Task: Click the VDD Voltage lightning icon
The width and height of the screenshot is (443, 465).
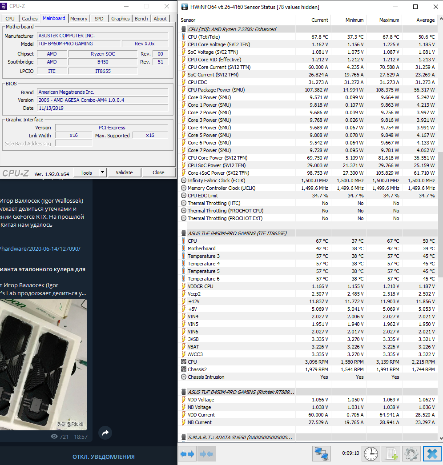Action: (183, 400)
